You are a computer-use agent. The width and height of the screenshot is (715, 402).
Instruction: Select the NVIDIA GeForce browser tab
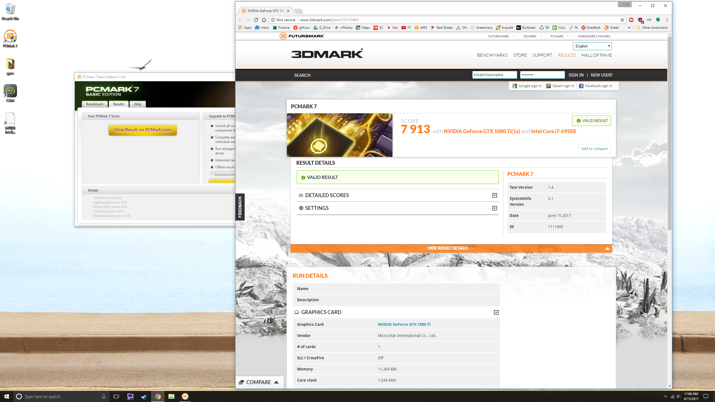[x=265, y=11]
